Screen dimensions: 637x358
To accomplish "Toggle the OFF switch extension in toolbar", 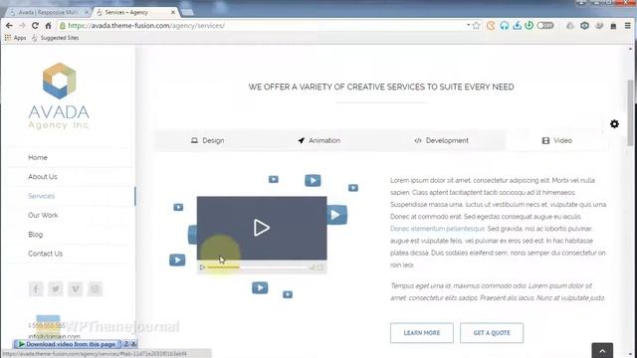I will (x=545, y=25).
